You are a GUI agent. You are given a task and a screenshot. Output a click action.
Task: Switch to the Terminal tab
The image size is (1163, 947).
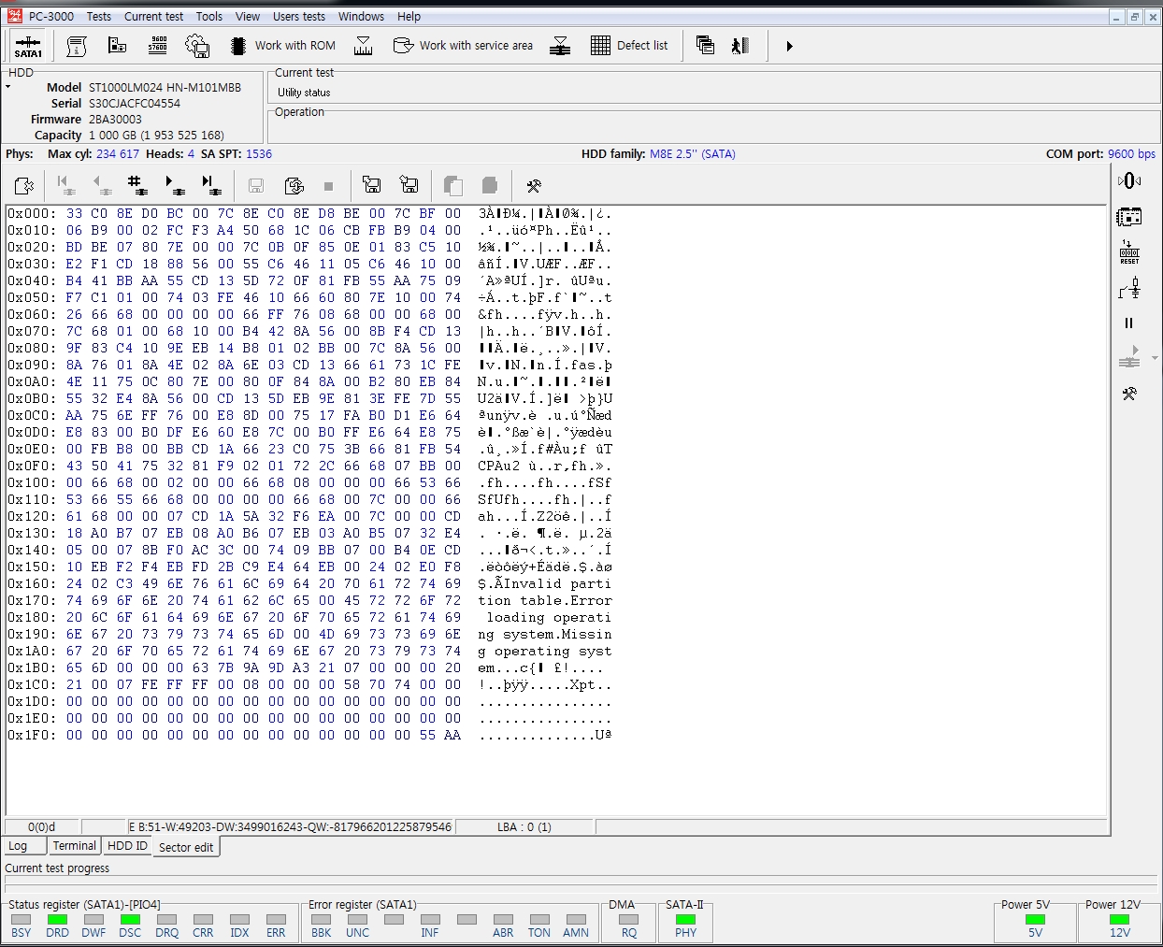click(x=74, y=845)
